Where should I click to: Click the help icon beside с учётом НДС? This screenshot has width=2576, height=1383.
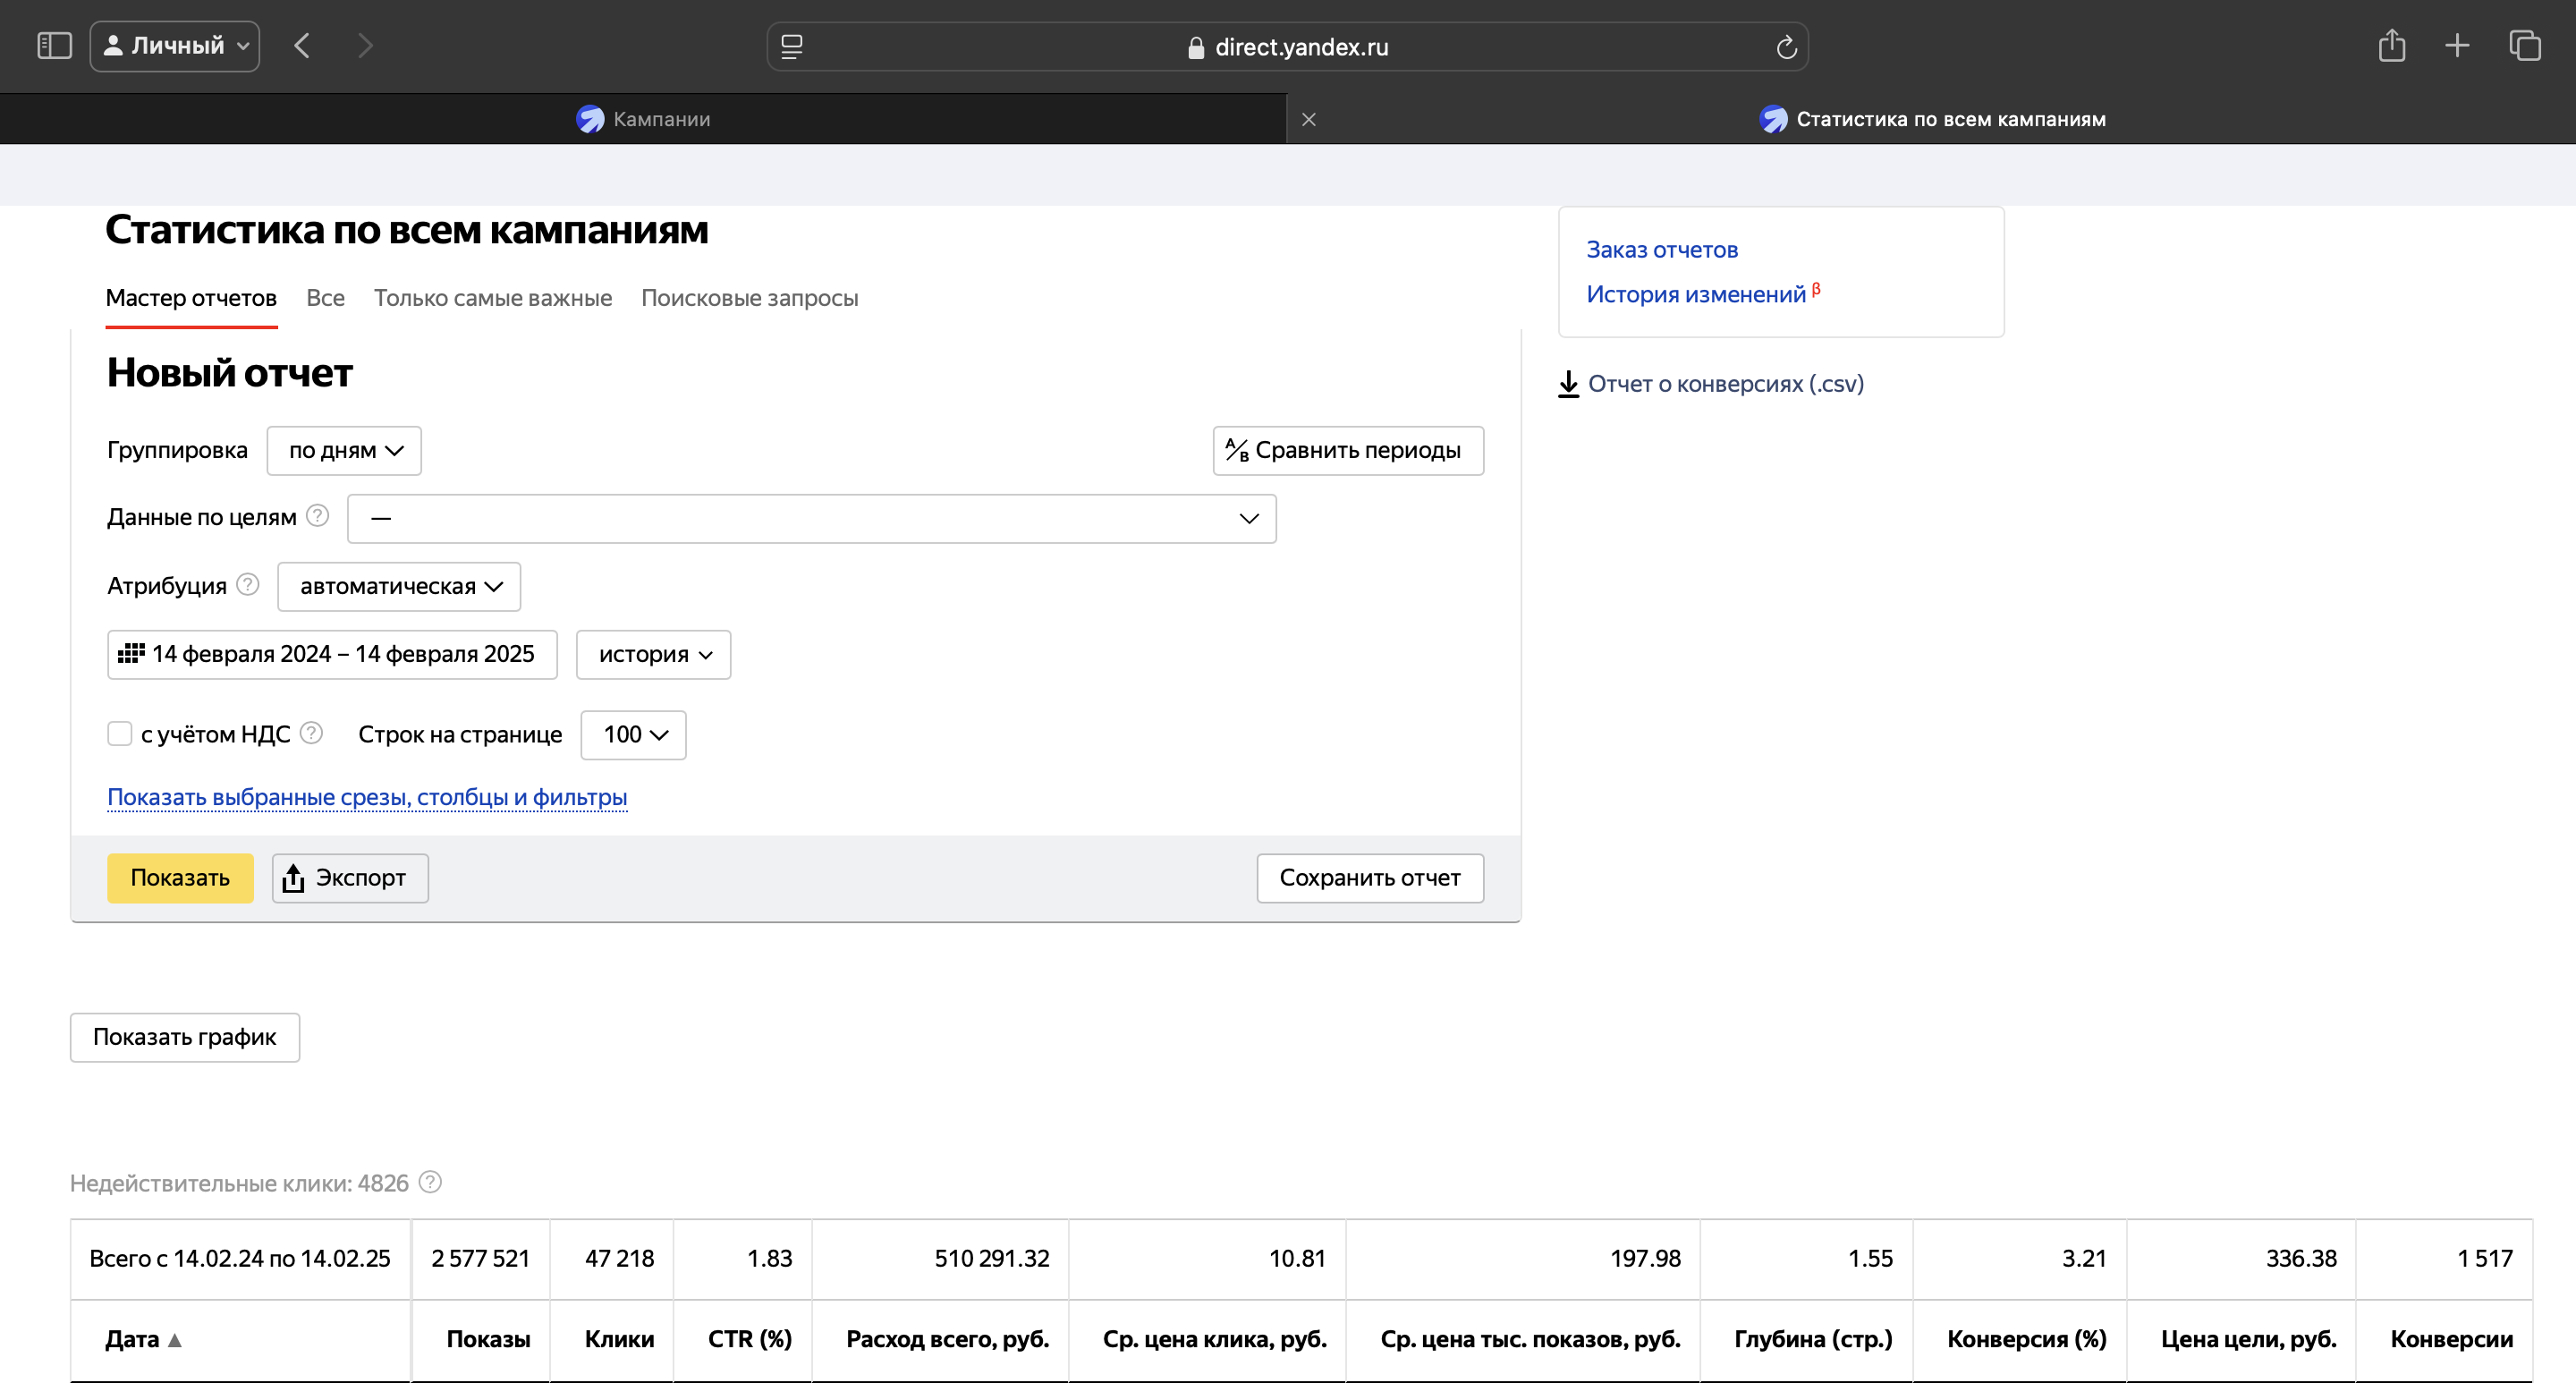point(310,732)
